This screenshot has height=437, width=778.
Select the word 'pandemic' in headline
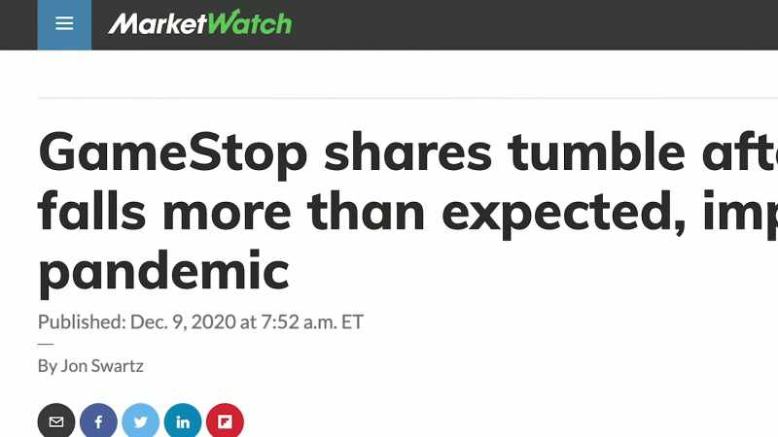click(x=163, y=272)
